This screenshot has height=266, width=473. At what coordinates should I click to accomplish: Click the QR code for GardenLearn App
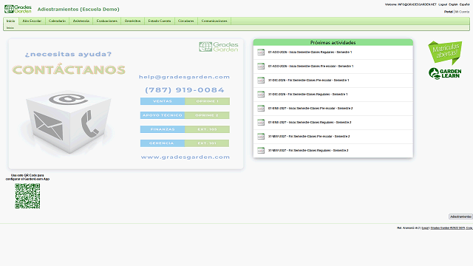[x=27, y=196]
